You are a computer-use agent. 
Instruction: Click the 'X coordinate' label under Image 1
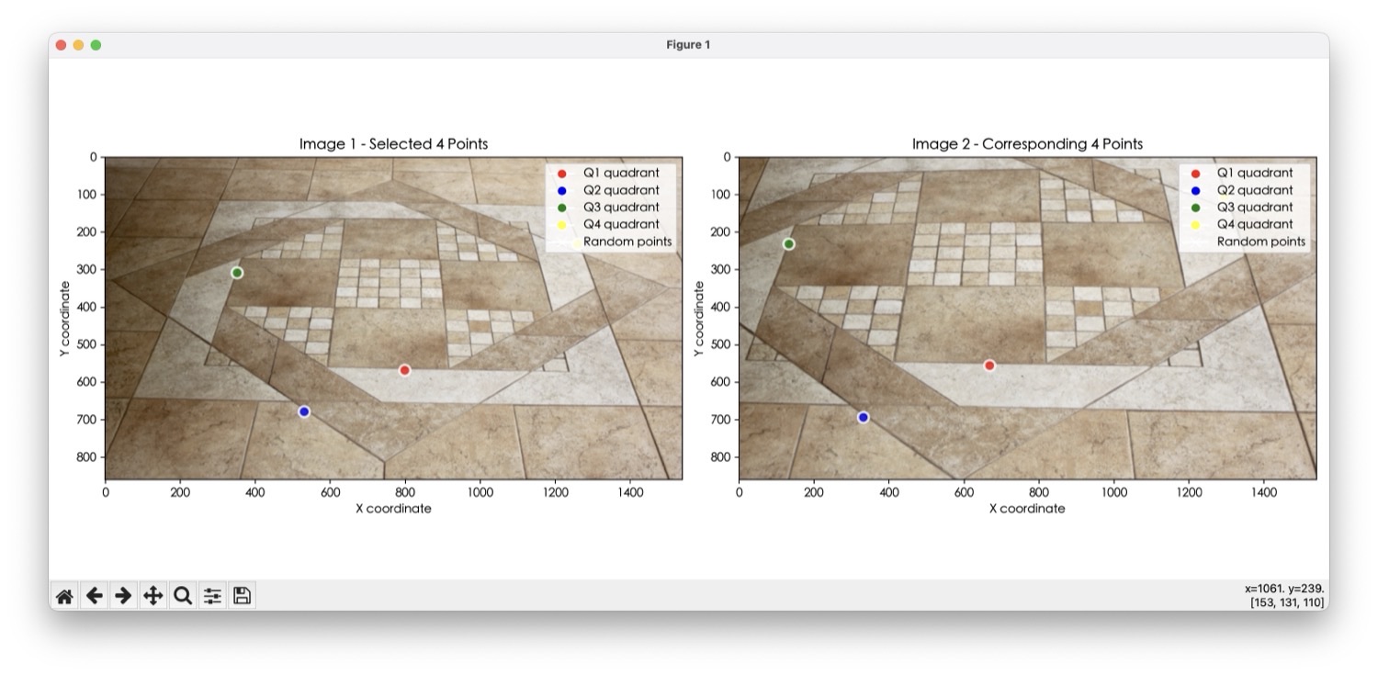(x=393, y=509)
